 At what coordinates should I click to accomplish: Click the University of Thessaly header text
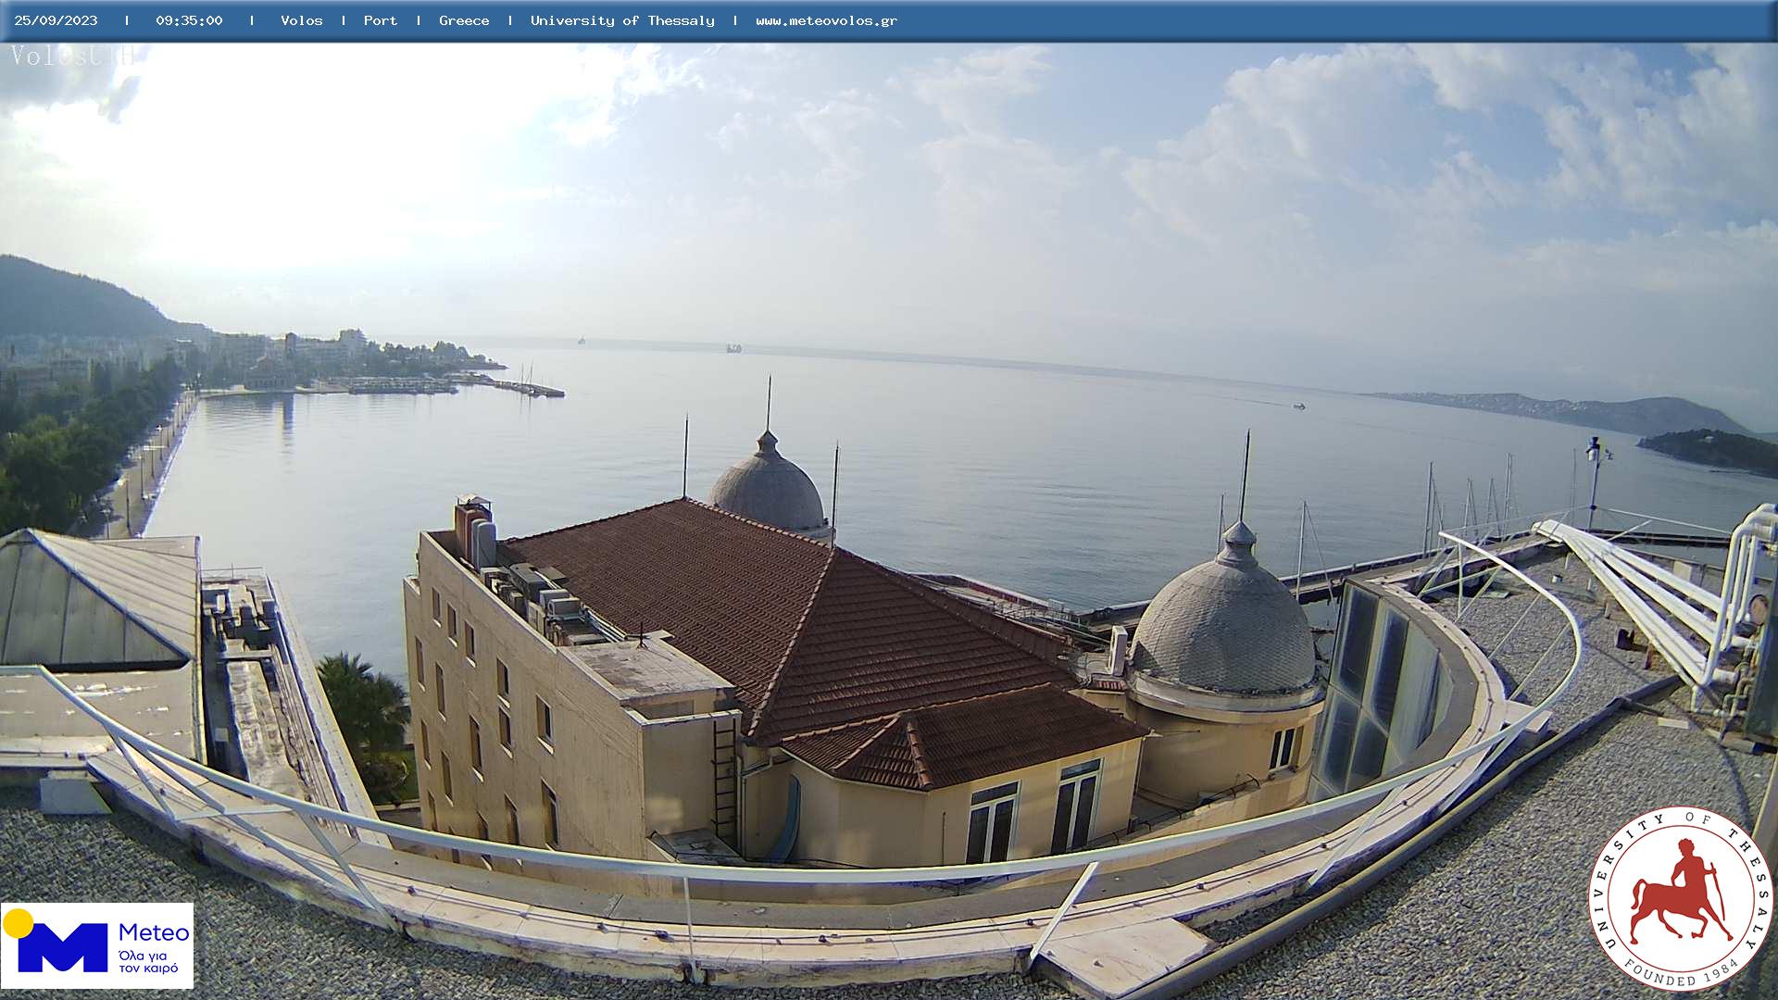click(x=622, y=20)
